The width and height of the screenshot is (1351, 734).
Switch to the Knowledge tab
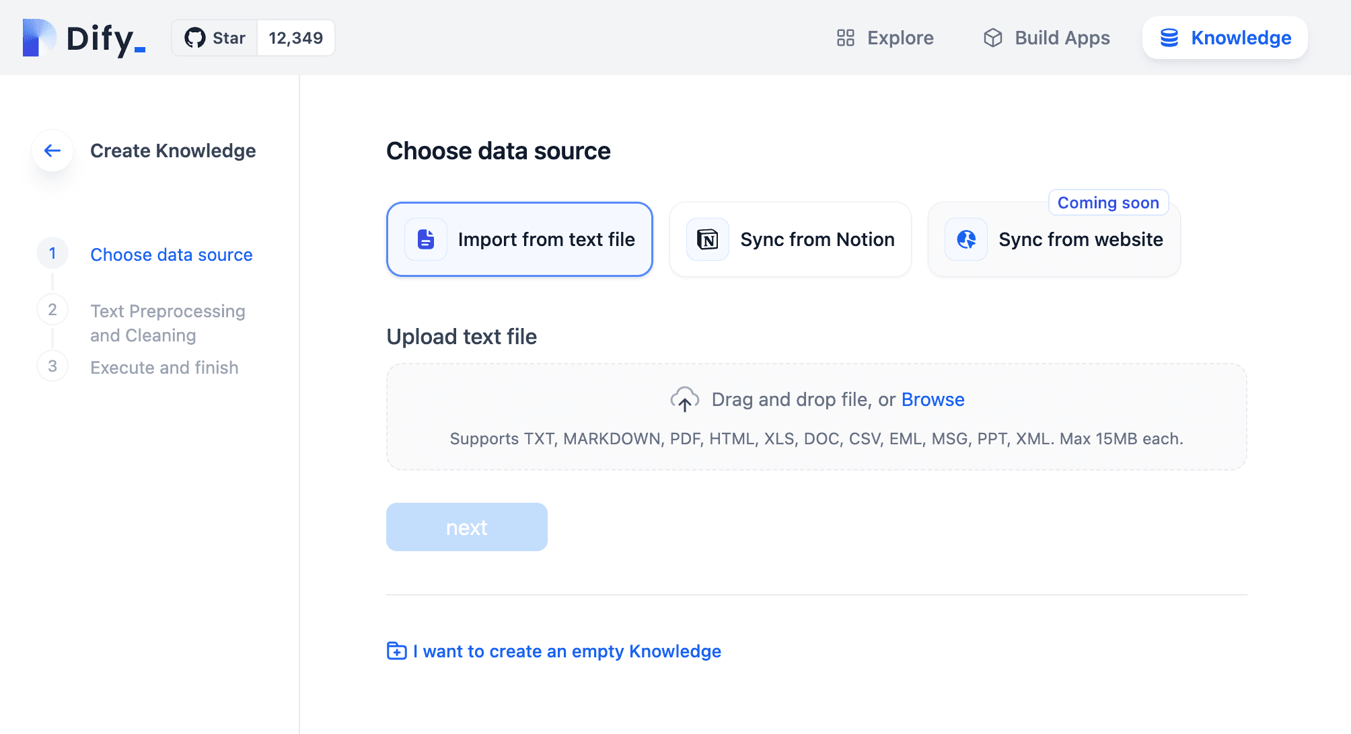tap(1225, 38)
